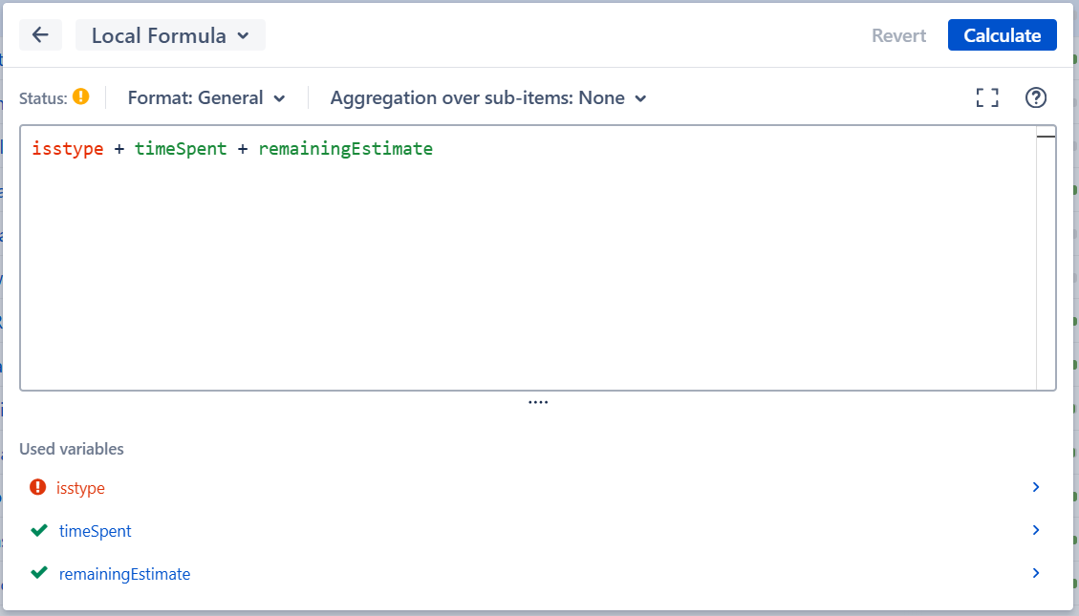The width and height of the screenshot is (1079, 616).
Task: Click the Calculate button
Action: point(1002,34)
